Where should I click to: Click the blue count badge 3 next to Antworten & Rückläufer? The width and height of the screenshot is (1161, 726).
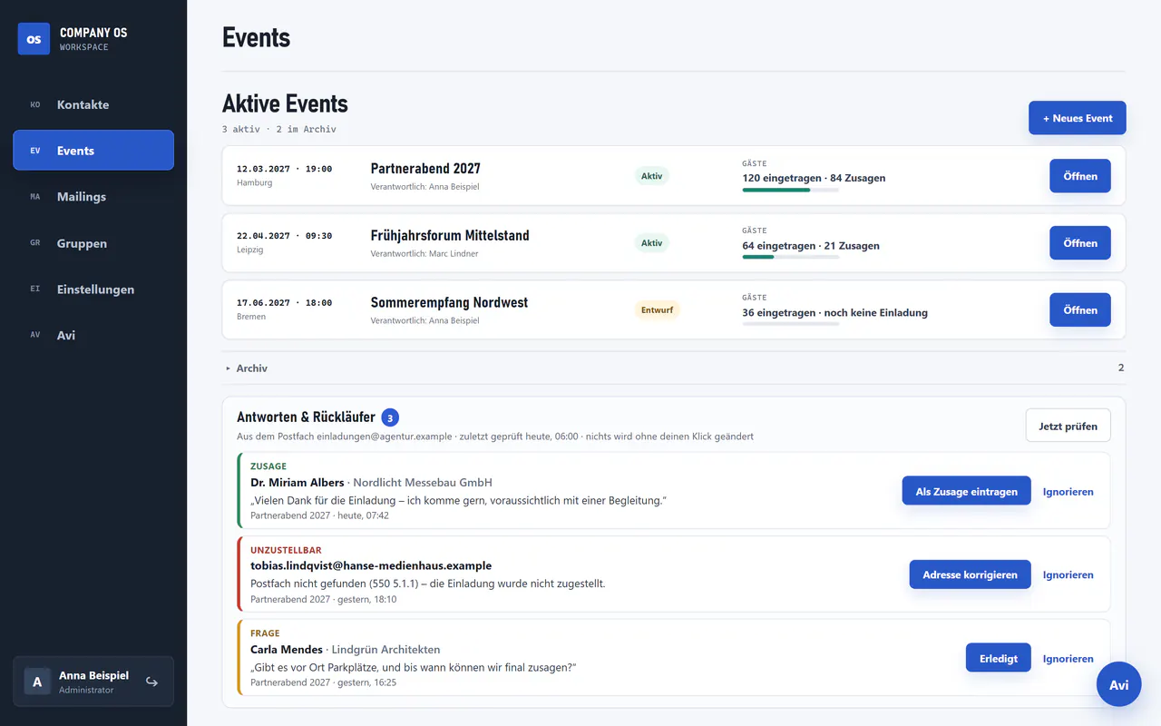point(390,417)
